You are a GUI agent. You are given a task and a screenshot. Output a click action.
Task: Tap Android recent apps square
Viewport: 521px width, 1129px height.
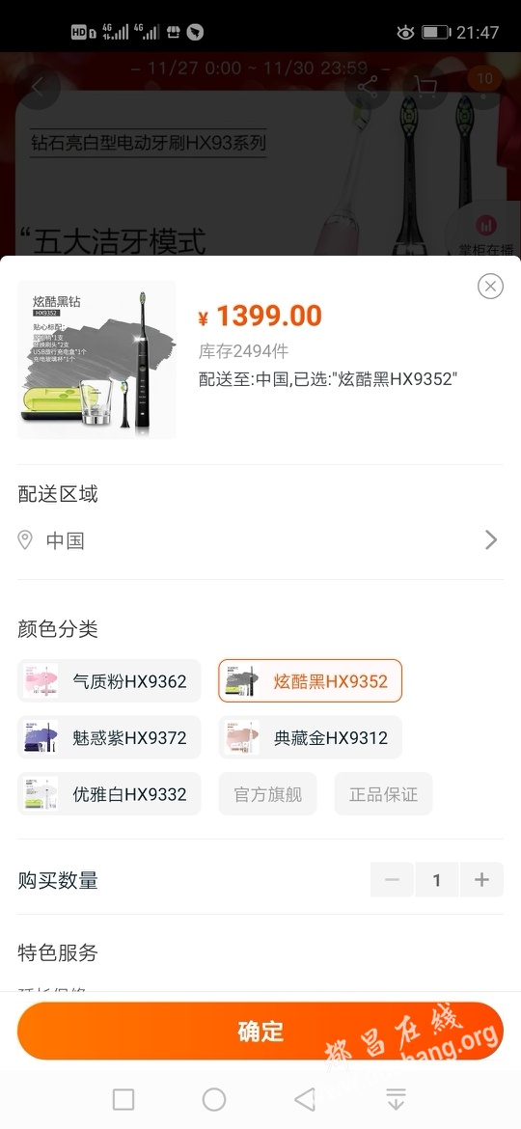(x=123, y=1099)
